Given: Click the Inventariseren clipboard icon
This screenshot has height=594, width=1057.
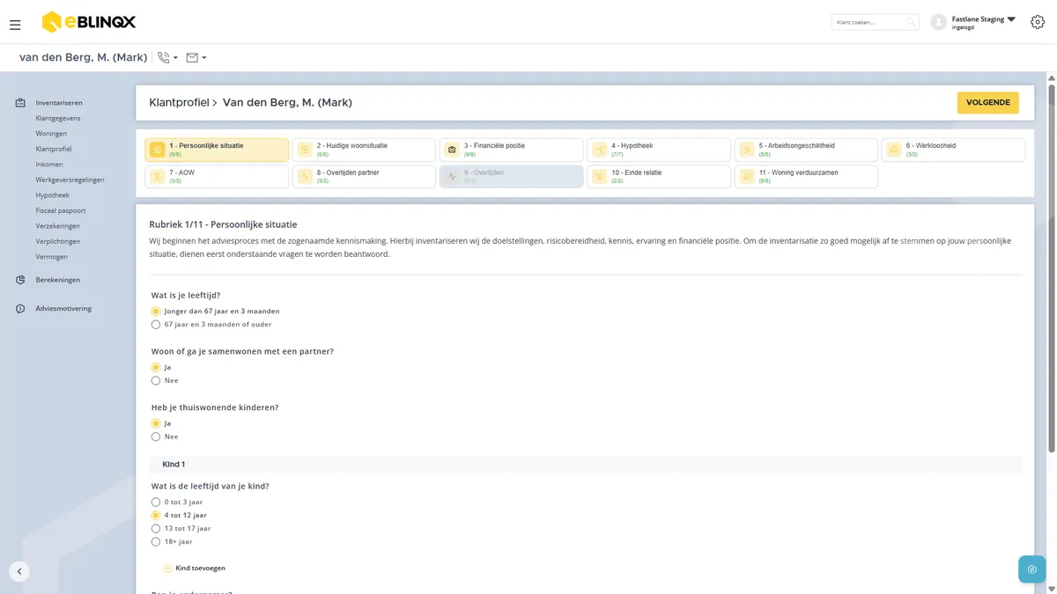Looking at the screenshot, I should click(20, 103).
